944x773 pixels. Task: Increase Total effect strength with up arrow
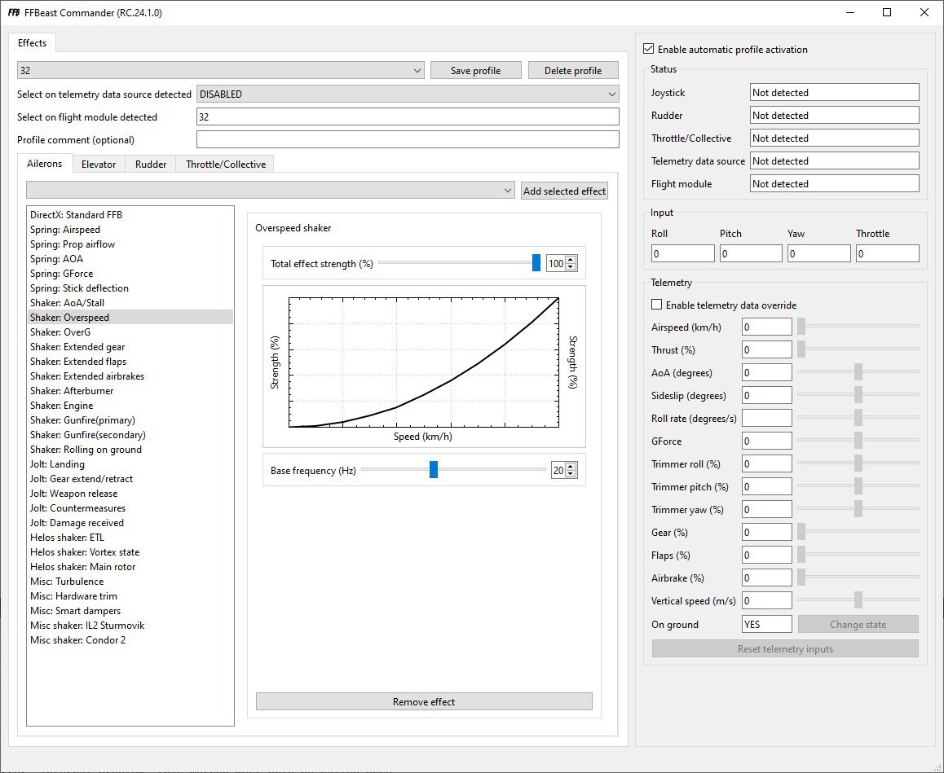(x=571, y=260)
